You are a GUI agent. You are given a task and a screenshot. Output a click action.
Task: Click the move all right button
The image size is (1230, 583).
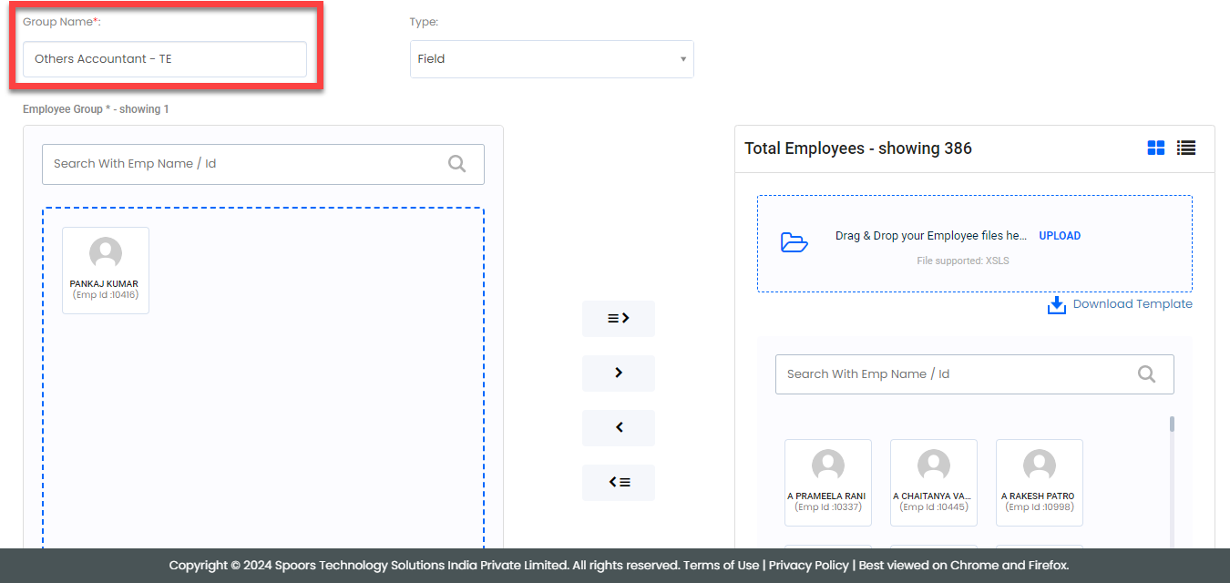619,319
